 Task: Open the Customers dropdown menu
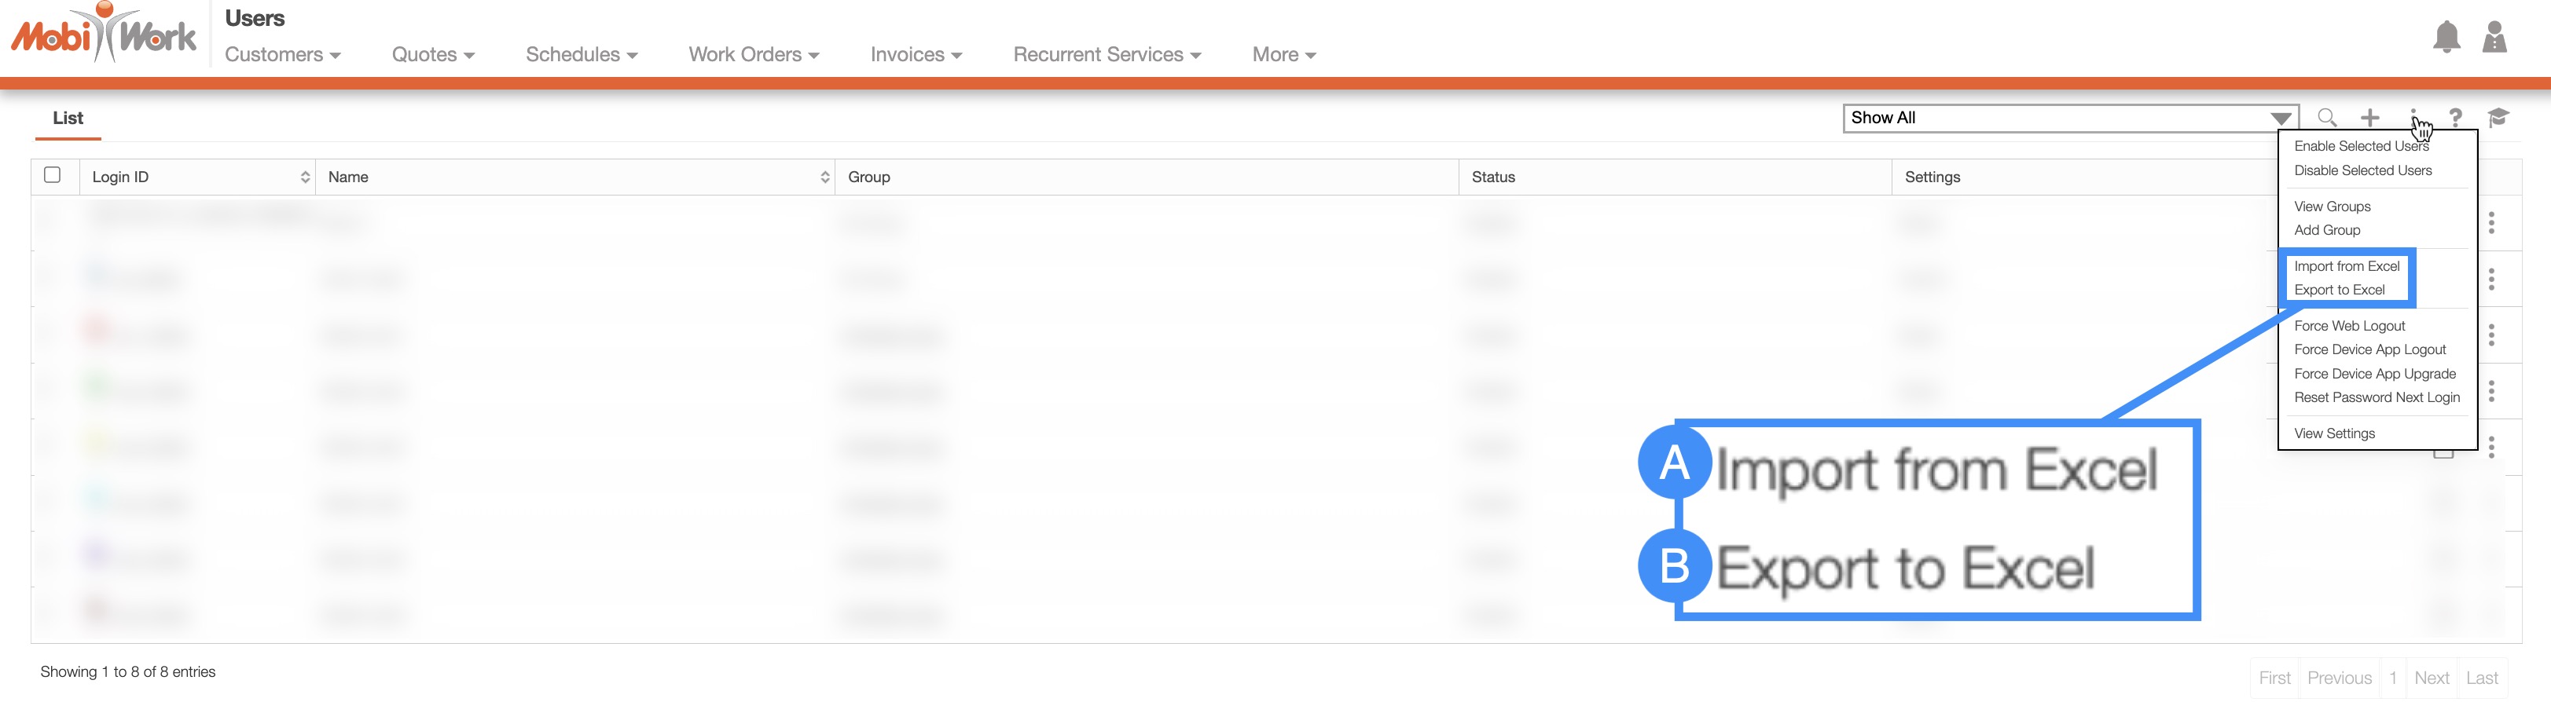282,54
